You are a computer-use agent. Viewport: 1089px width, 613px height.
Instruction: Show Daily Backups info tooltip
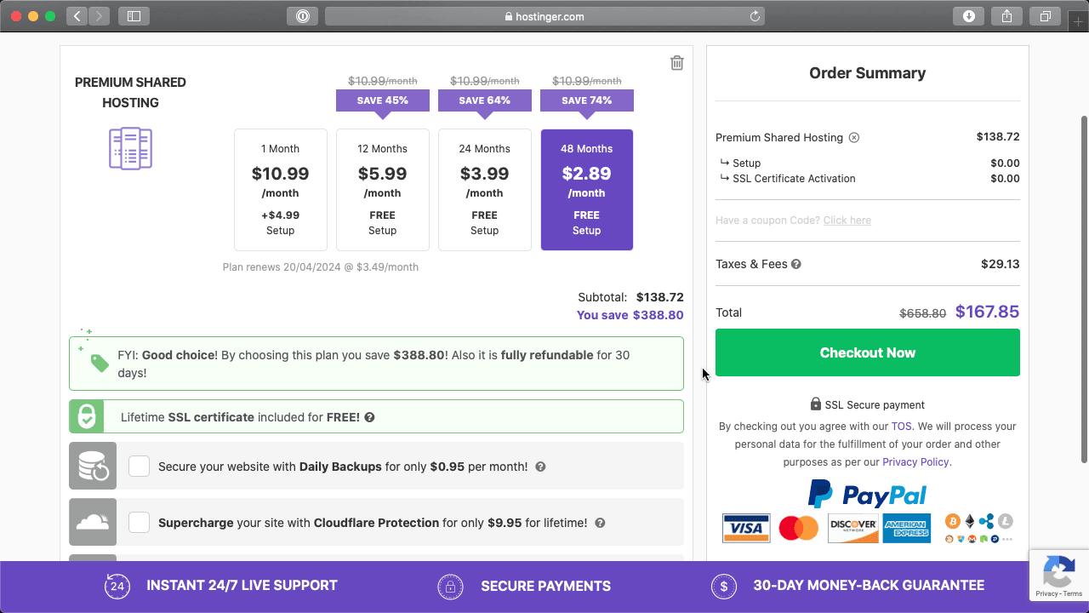(x=540, y=467)
